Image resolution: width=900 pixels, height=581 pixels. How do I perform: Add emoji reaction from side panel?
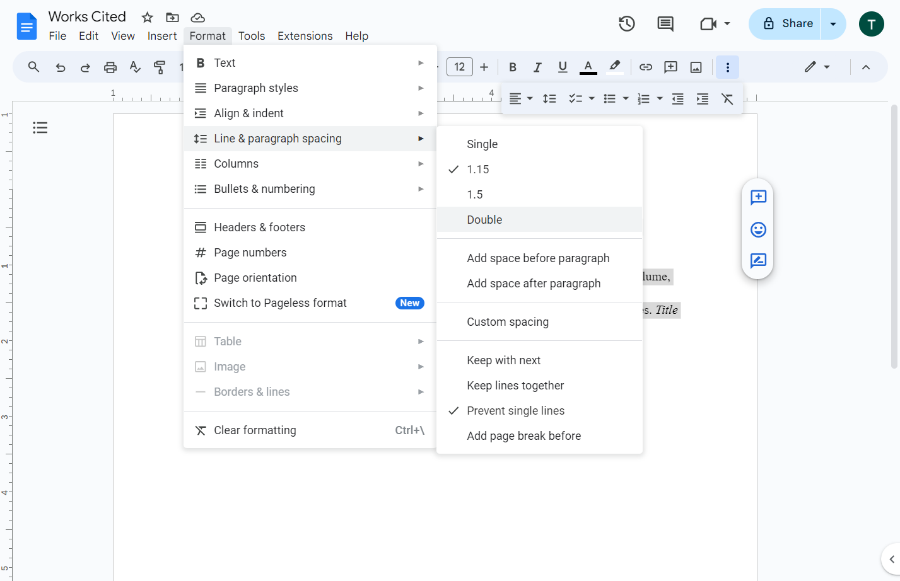758,229
